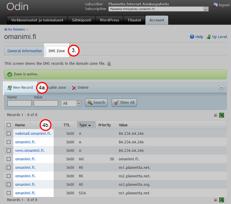The image size is (231, 204).
Task: Click the New Record globe icon
Action: click(10, 88)
